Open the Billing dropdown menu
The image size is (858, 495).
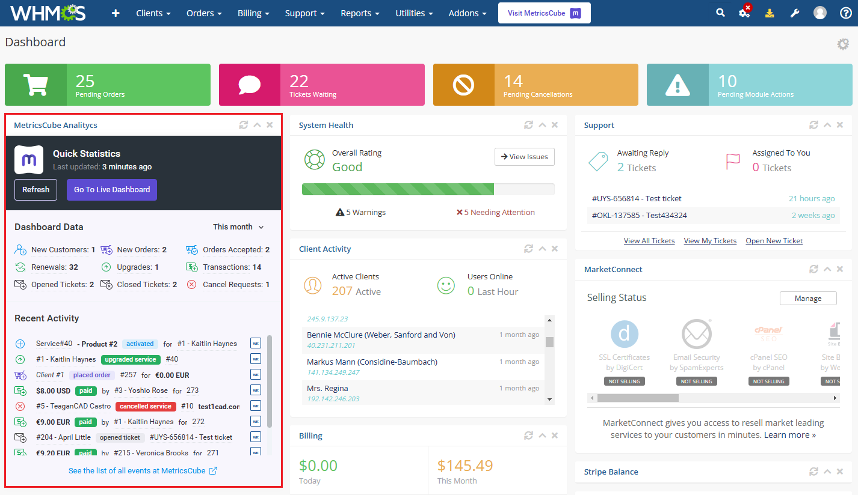[x=253, y=13]
